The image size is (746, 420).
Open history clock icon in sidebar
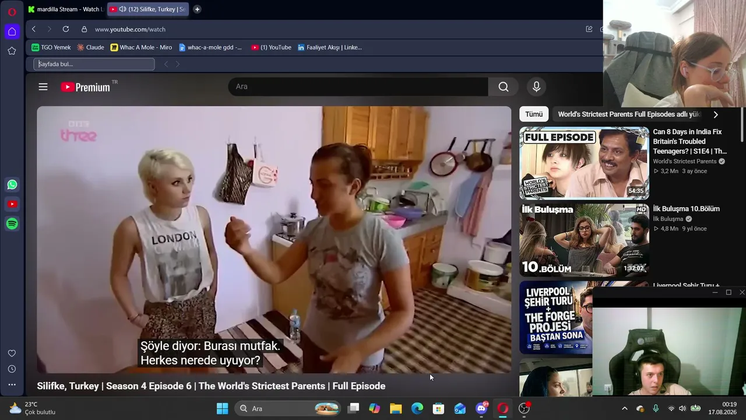[12, 369]
